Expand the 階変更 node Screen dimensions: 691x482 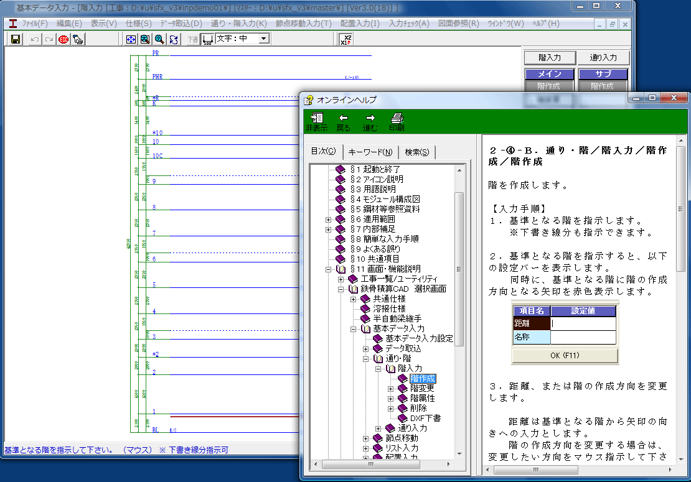click(390, 389)
